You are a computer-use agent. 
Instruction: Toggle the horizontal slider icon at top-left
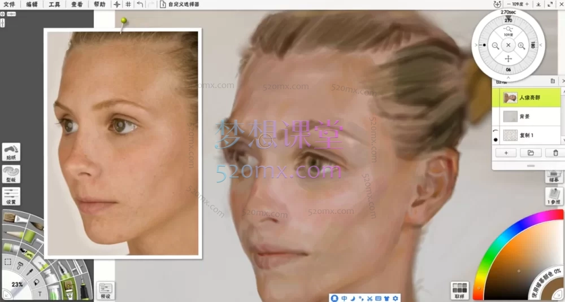11,14
